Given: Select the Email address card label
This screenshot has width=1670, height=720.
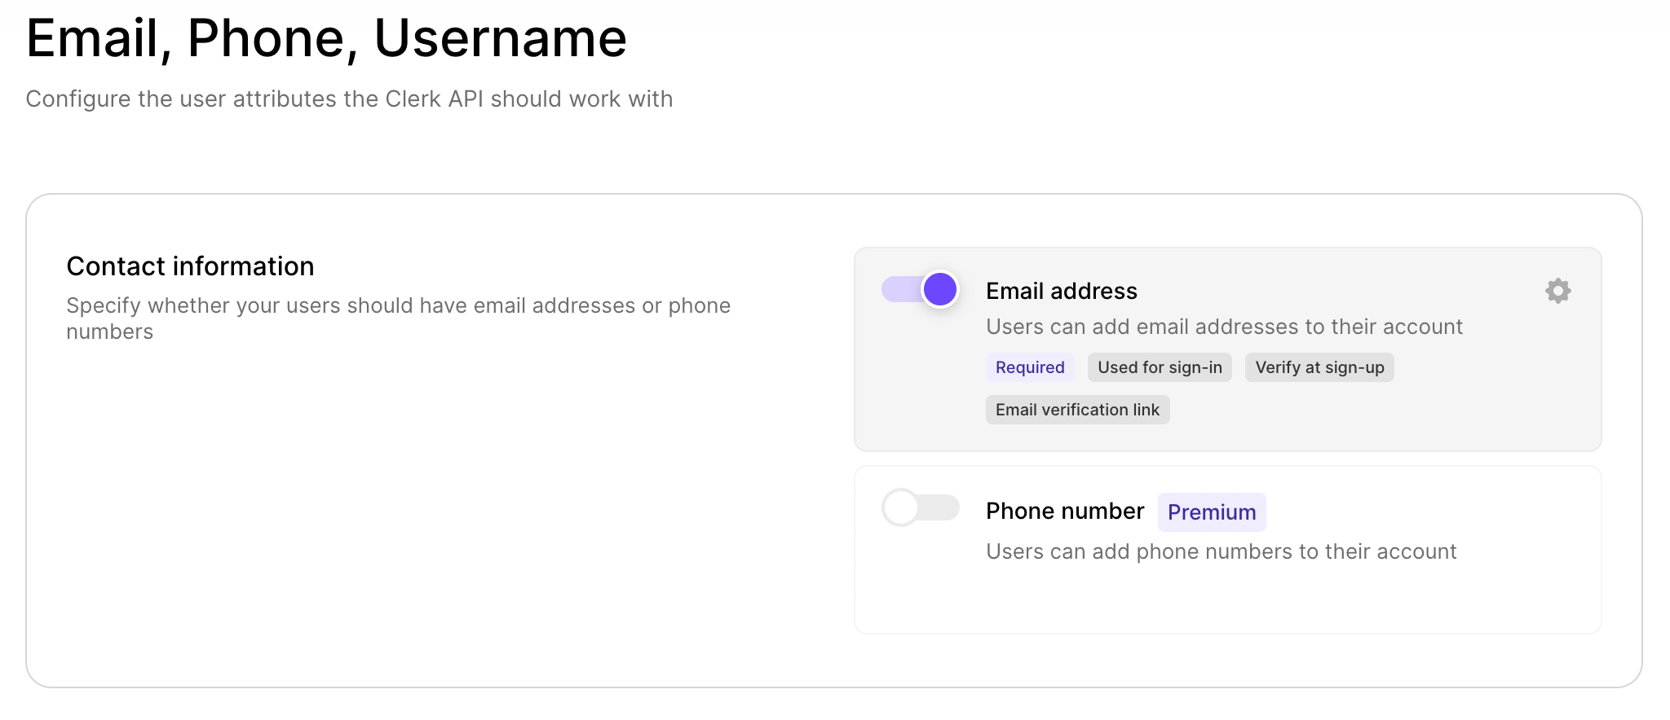Looking at the screenshot, I should point(1061,291).
